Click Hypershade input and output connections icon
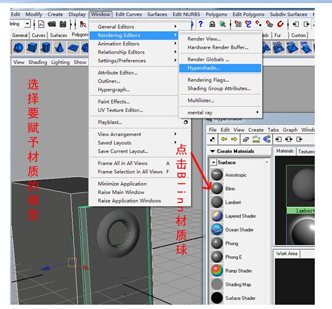332x309 pixels. [x=289, y=139]
